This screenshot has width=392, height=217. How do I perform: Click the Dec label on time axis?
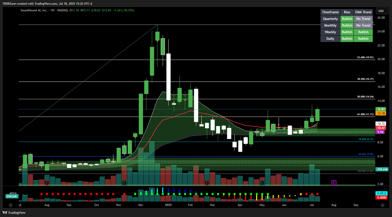[x=141, y=205]
